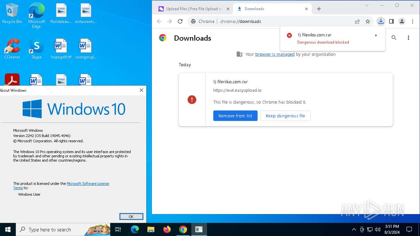Switch to Chrome in the taskbar
Screen dimensions: 420x236
coord(183,229)
